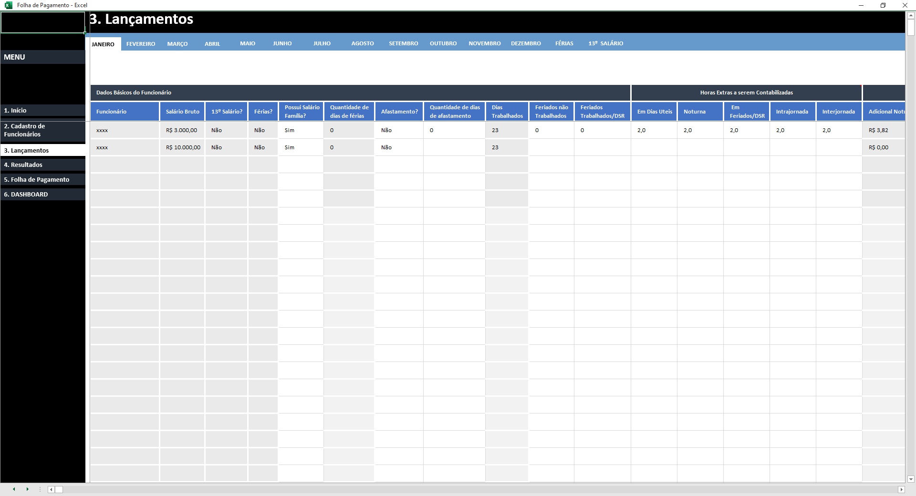Click the Férias? column header
Viewport: 916px width, 496px height.
pyautogui.click(x=263, y=112)
